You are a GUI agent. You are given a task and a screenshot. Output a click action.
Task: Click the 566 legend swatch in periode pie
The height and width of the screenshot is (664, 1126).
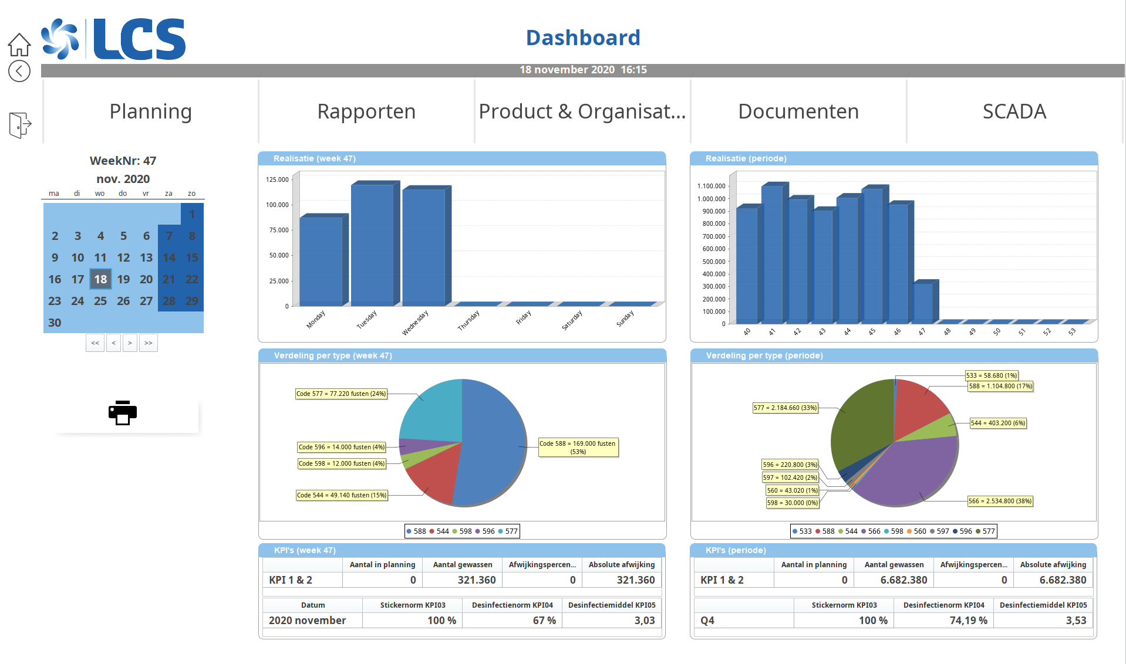(x=864, y=531)
